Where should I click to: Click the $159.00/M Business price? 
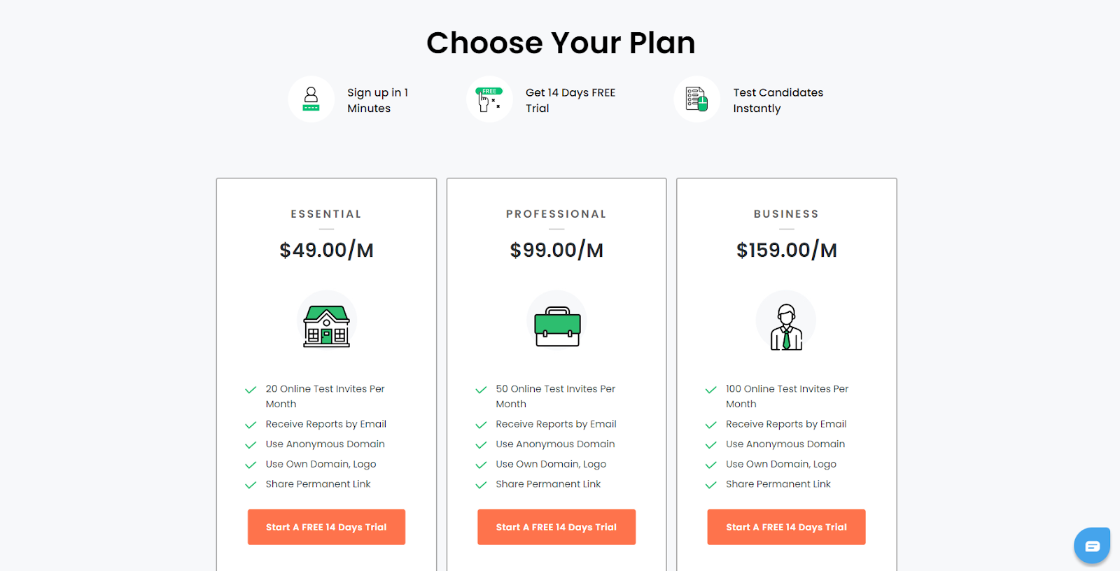tap(786, 250)
